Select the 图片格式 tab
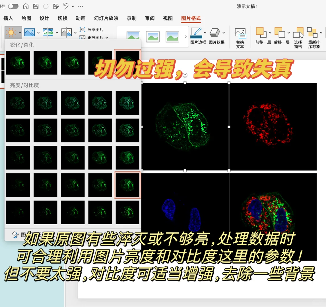The width and height of the screenshot is (326, 307). click(x=191, y=18)
